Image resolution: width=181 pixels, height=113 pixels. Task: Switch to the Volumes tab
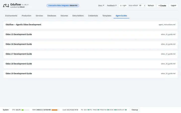pyautogui.click(x=64, y=16)
